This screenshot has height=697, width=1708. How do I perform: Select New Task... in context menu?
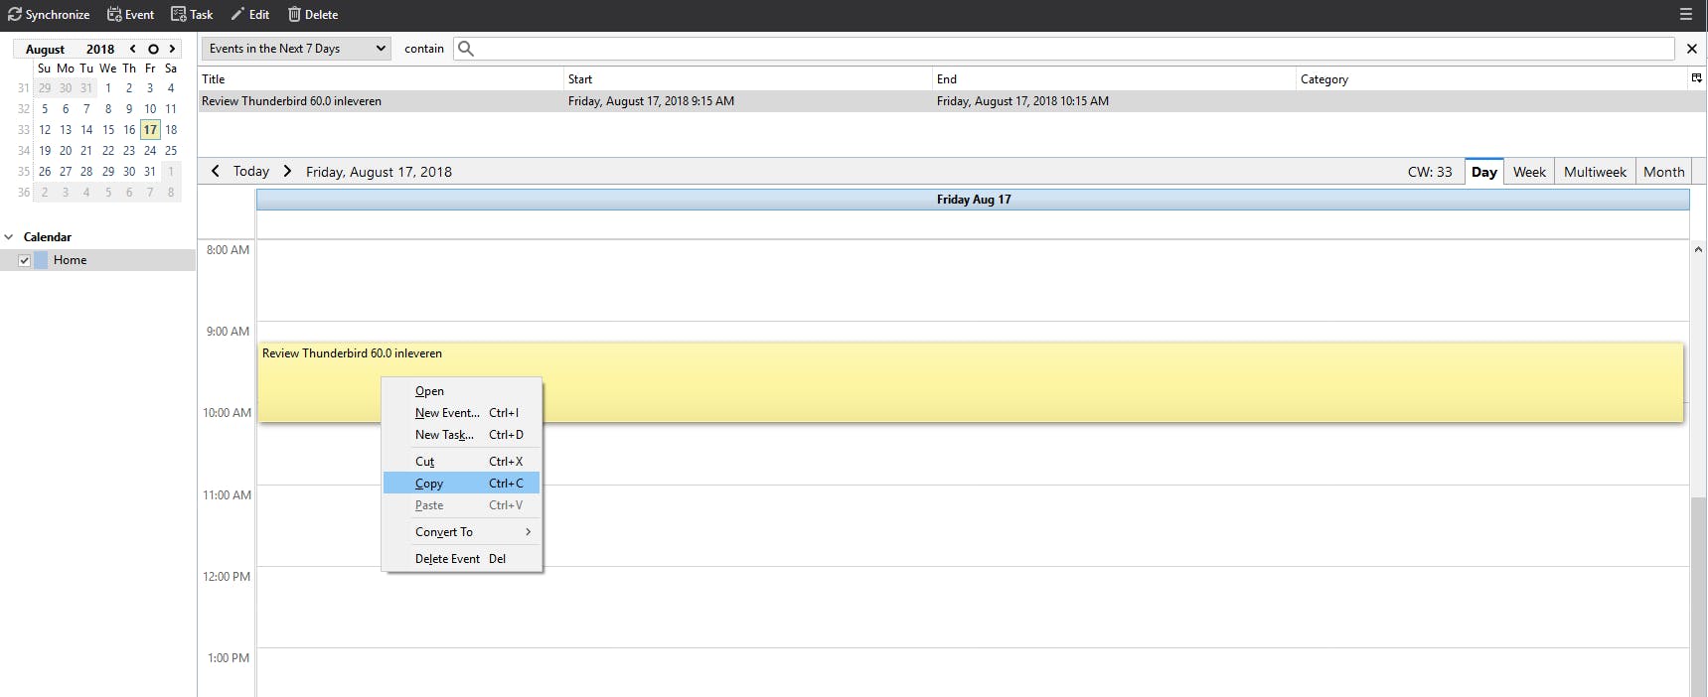tap(462, 435)
